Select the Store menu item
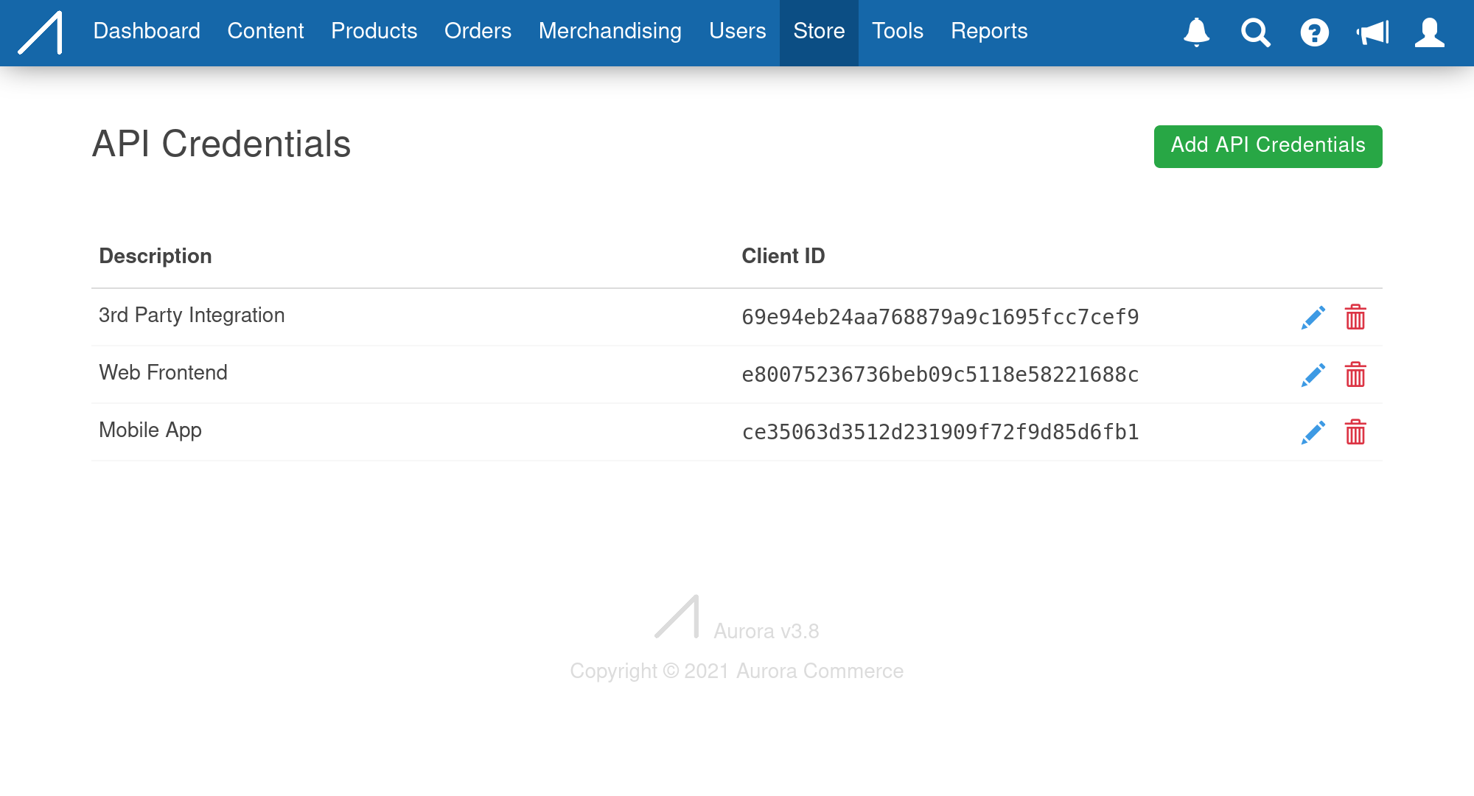 click(x=819, y=31)
